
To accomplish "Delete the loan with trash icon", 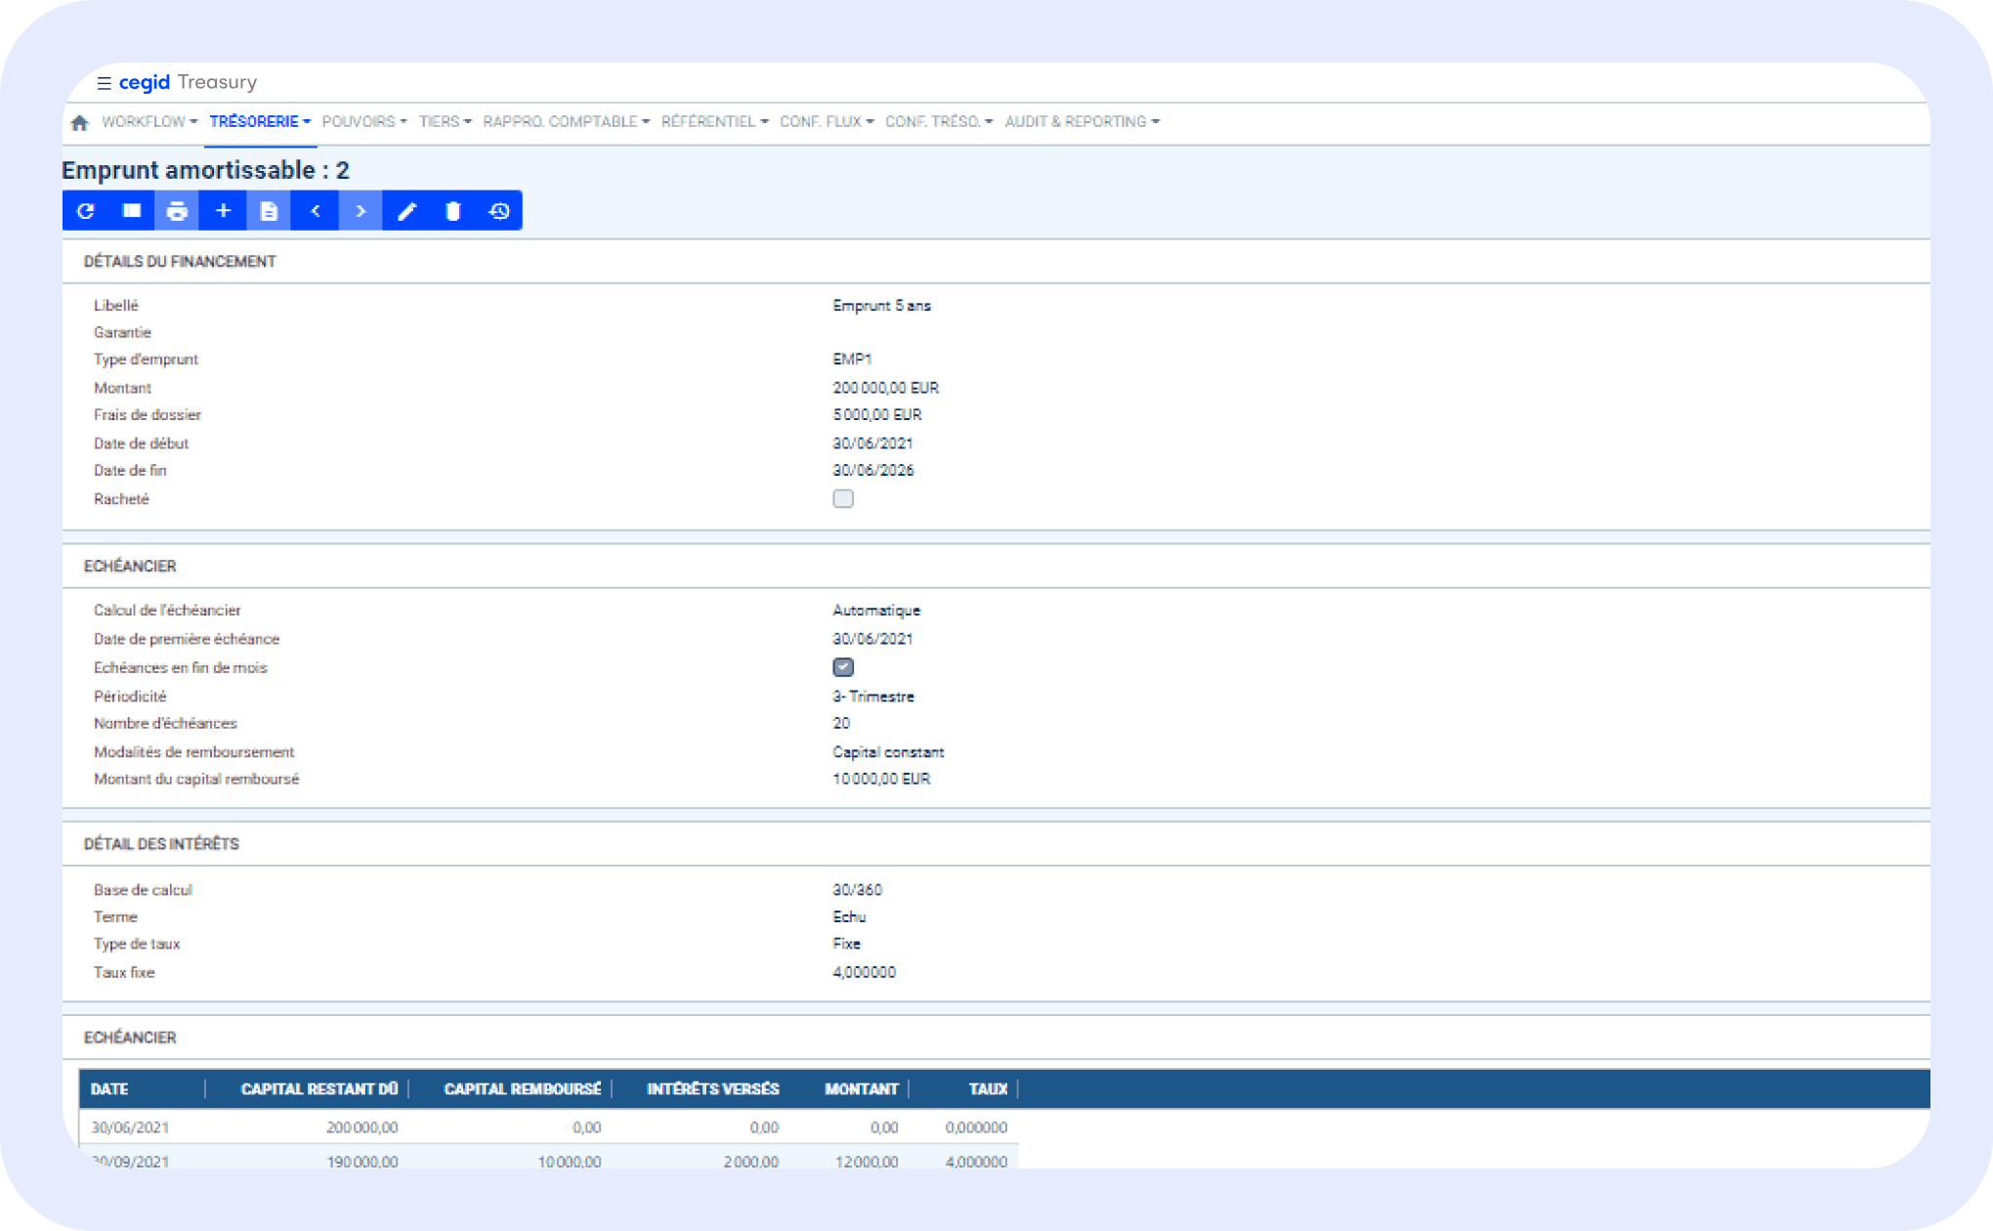I will 452,211.
